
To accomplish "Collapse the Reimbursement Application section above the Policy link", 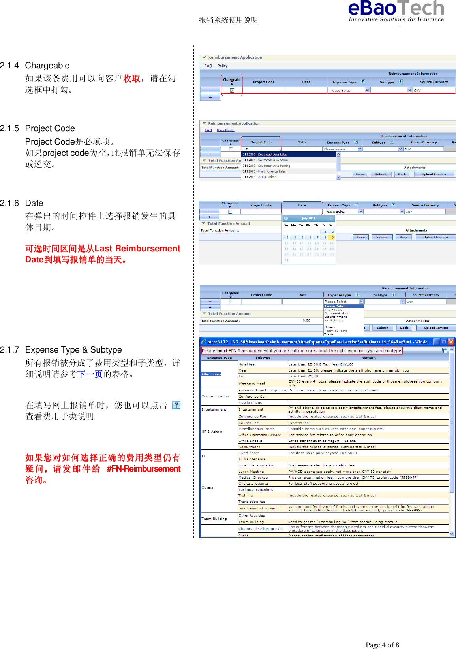I will 204,57.
